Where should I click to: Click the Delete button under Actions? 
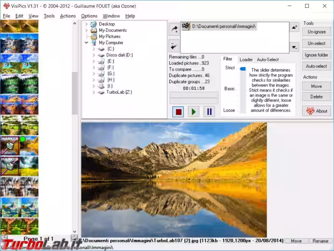pos(317,97)
